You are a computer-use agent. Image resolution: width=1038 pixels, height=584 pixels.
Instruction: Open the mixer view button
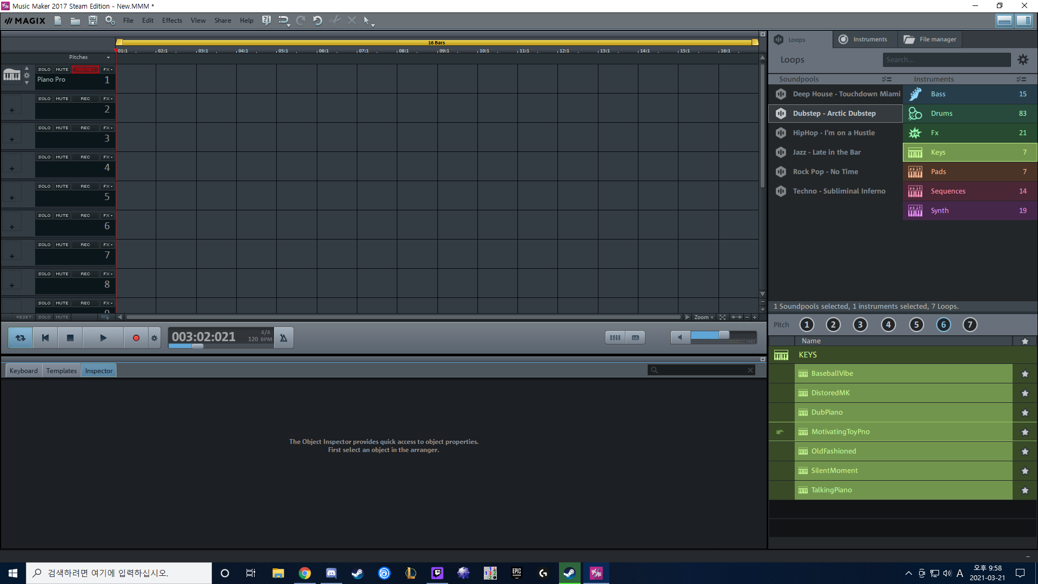[x=615, y=338]
